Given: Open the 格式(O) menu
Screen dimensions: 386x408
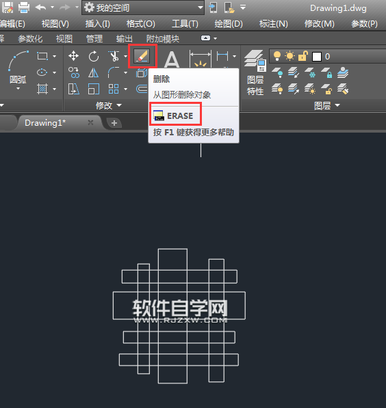Looking at the screenshot, I should click(x=141, y=24).
